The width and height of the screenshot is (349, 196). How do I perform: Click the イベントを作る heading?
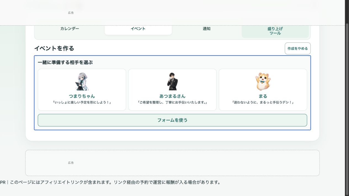[54, 48]
